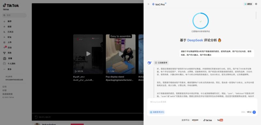Image resolution: width=261 pixels, height=125 pixels.
Task: Toggle 深度思考(R1) mode
Action: click(157, 112)
